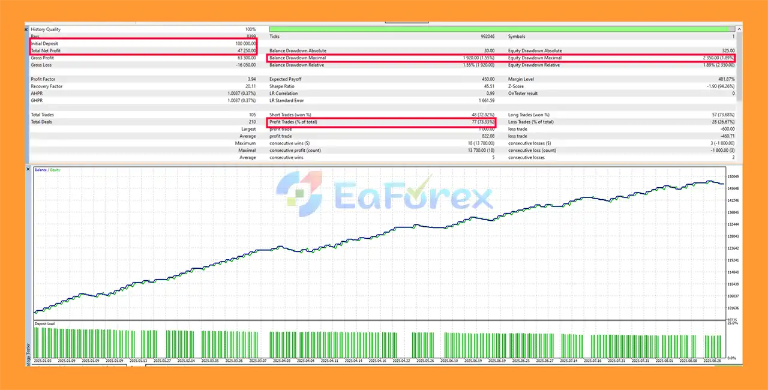Click Short Trades value 48 (72.92%)
The width and height of the screenshot is (768, 390).
point(484,115)
